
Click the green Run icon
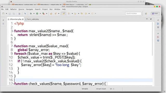pyautogui.click(x=37, y=13)
